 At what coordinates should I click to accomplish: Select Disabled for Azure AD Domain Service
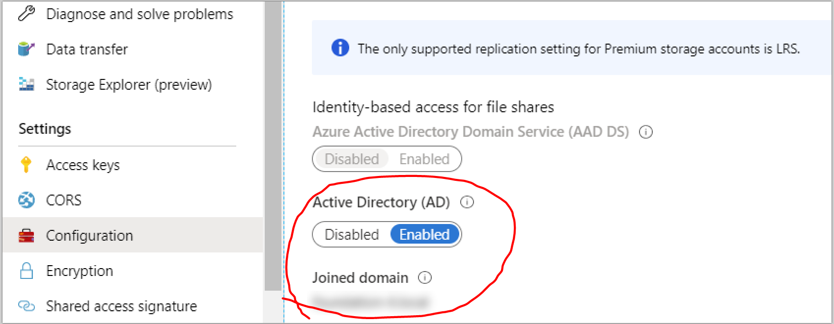(x=352, y=159)
